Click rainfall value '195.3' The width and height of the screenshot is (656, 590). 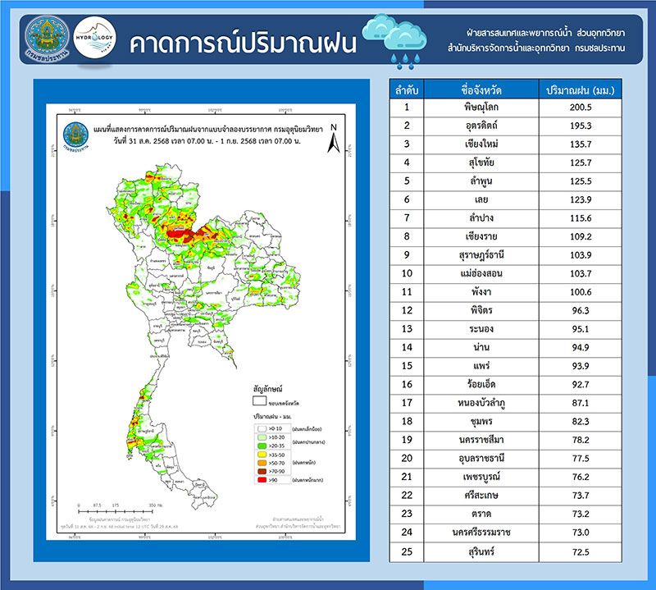pyautogui.click(x=581, y=126)
